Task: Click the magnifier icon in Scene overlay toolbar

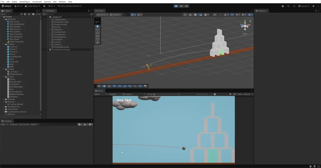Action: tap(135, 86)
